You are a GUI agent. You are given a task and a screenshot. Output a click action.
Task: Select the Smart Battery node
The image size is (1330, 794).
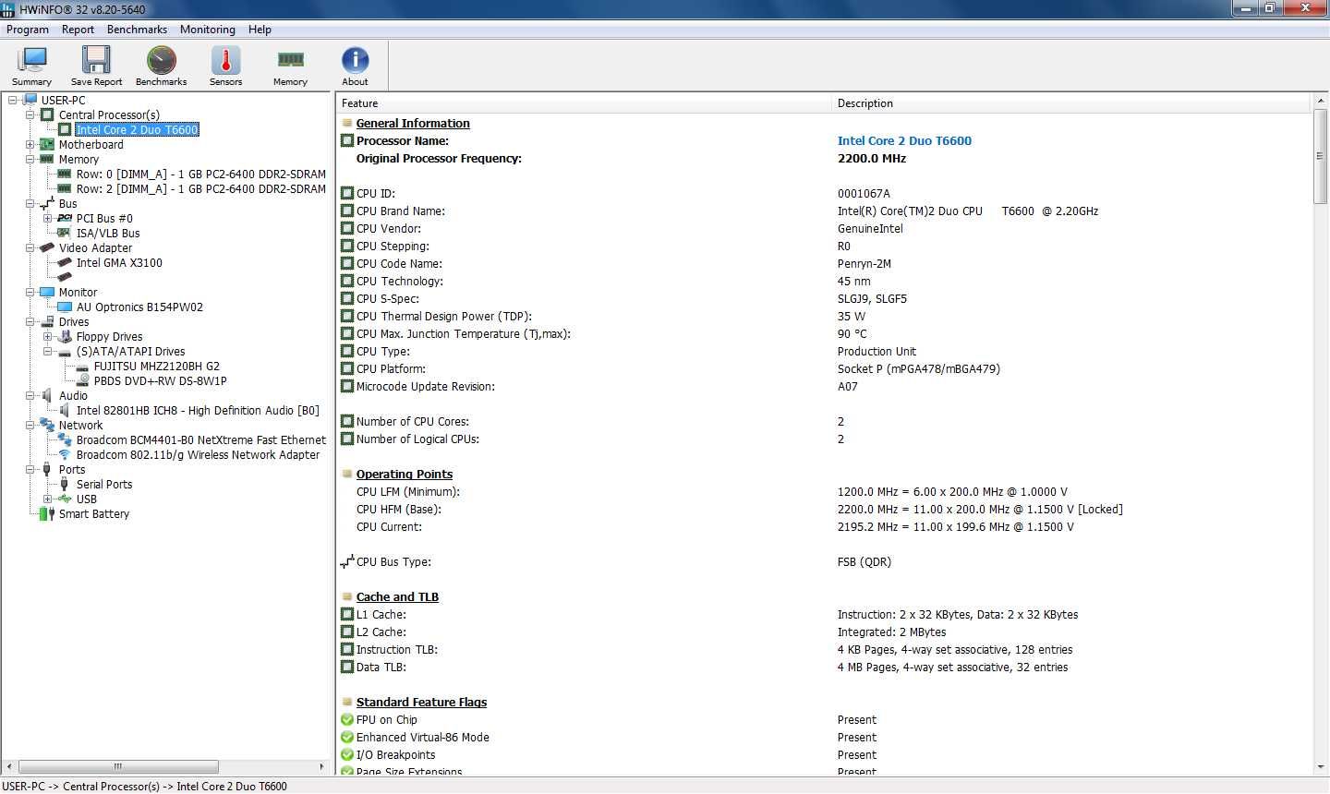point(93,513)
